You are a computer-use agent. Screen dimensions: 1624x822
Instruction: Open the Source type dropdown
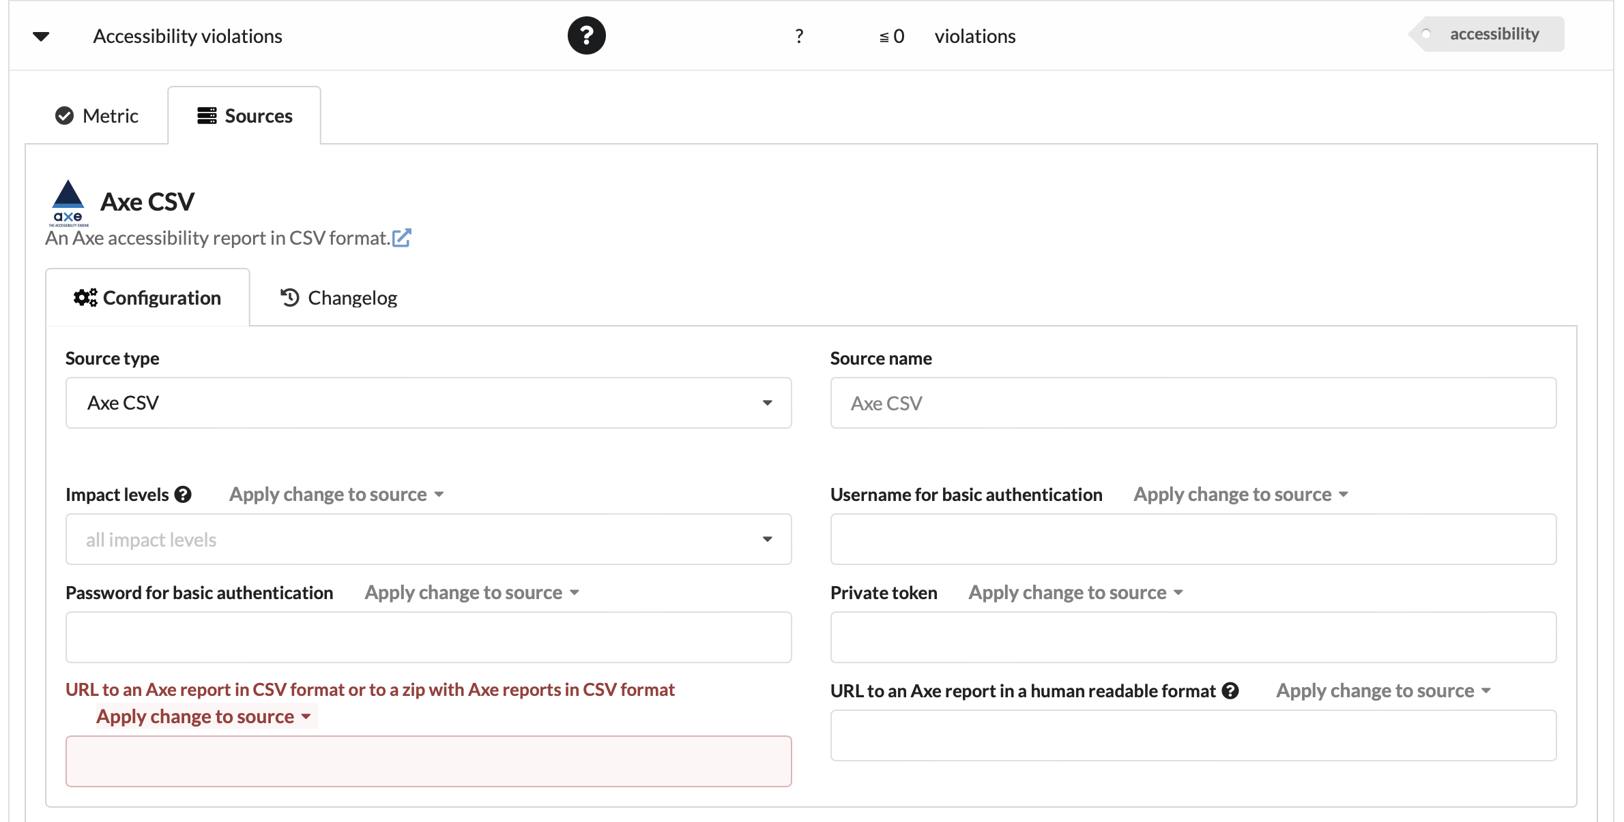(x=429, y=403)
